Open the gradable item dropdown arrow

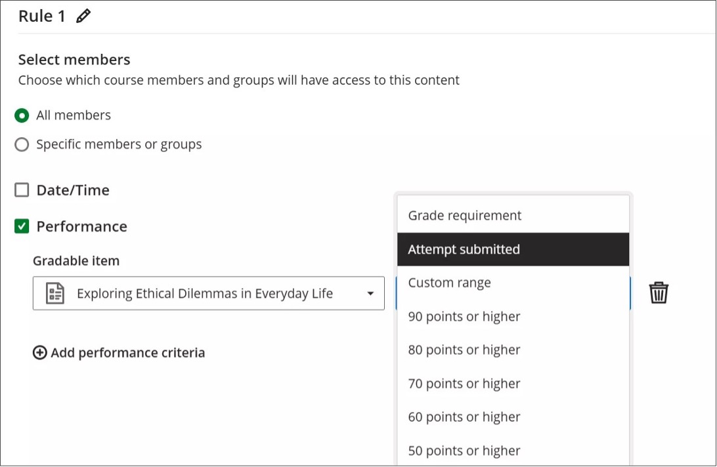point(371,293)
